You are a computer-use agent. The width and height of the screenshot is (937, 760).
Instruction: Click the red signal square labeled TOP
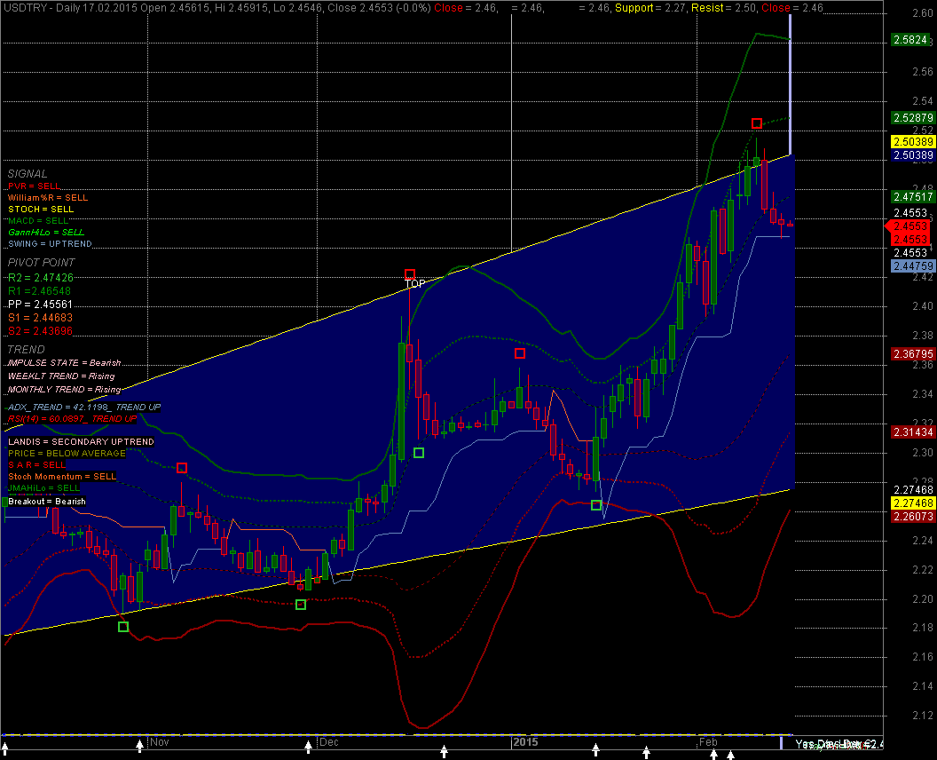pos(410,275)
